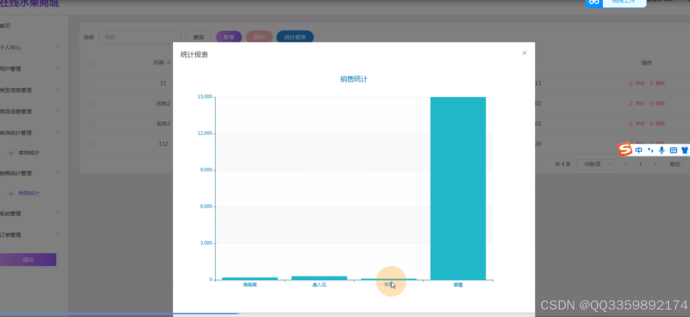Click the 草莓 bar in chart
The width and height of the screenshot is (690, 317).
pyautogui.click(x=458, y=188)
